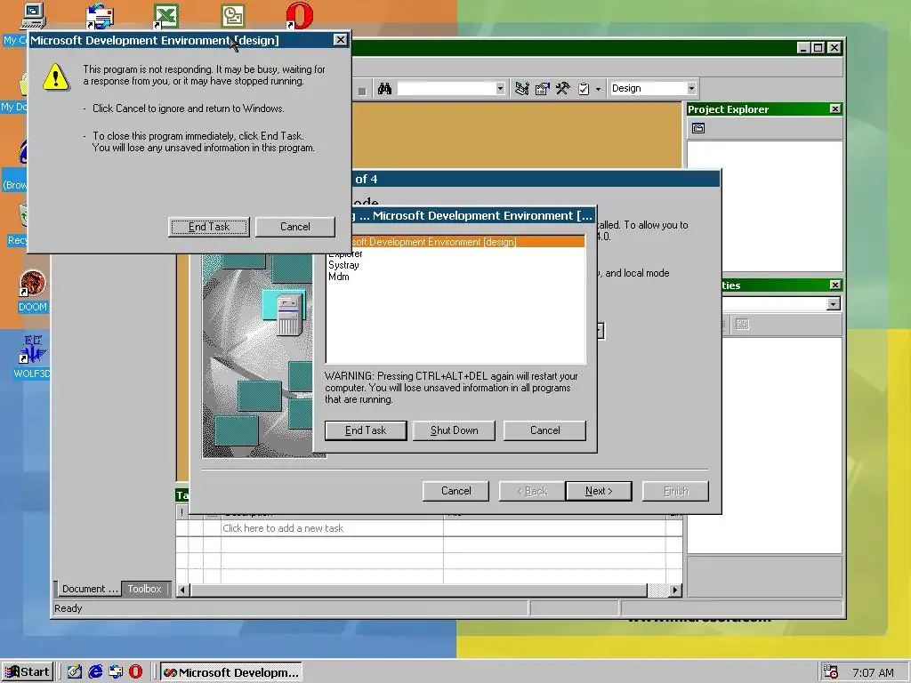Viewport: 911px width, 683px height.
Task: Click the Properties panel pages icon
Action: point(742,324)
